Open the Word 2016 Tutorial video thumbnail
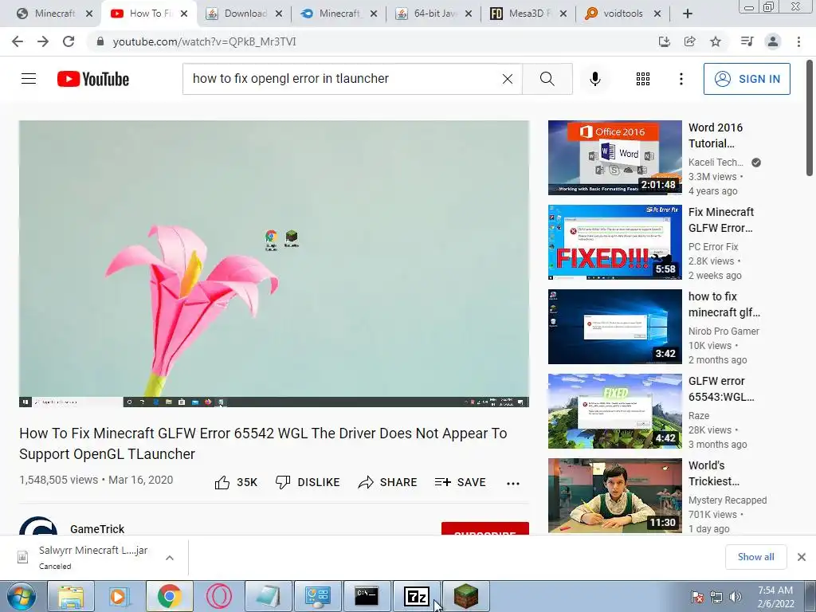816x612 pixels. point(614,158)
